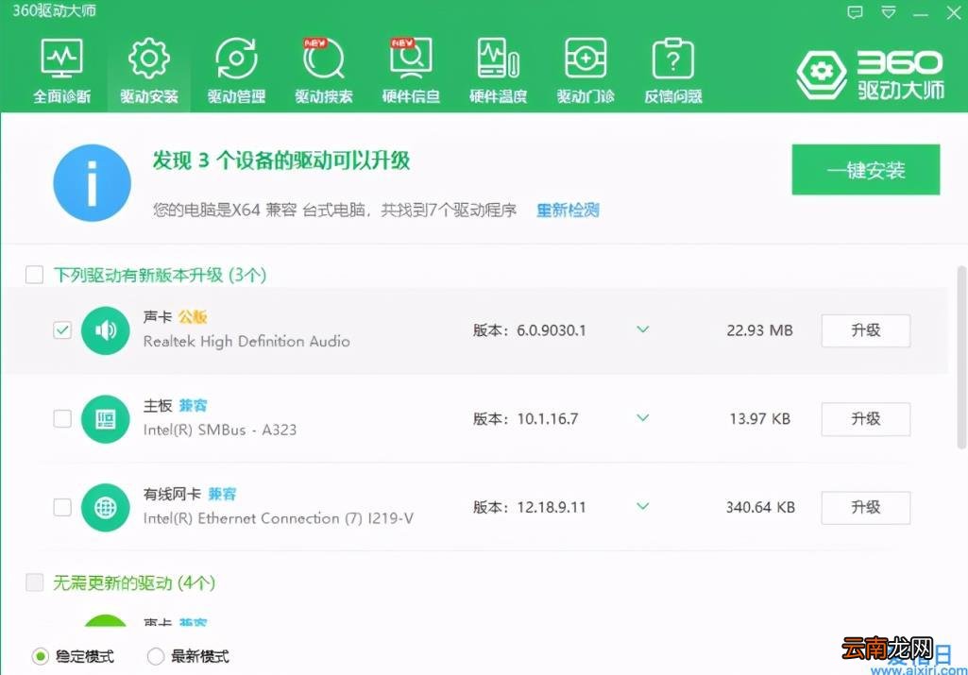Click the vertical scrollbar of the driver list
This screenshot has width=968, height=675.
pos(961,357)
